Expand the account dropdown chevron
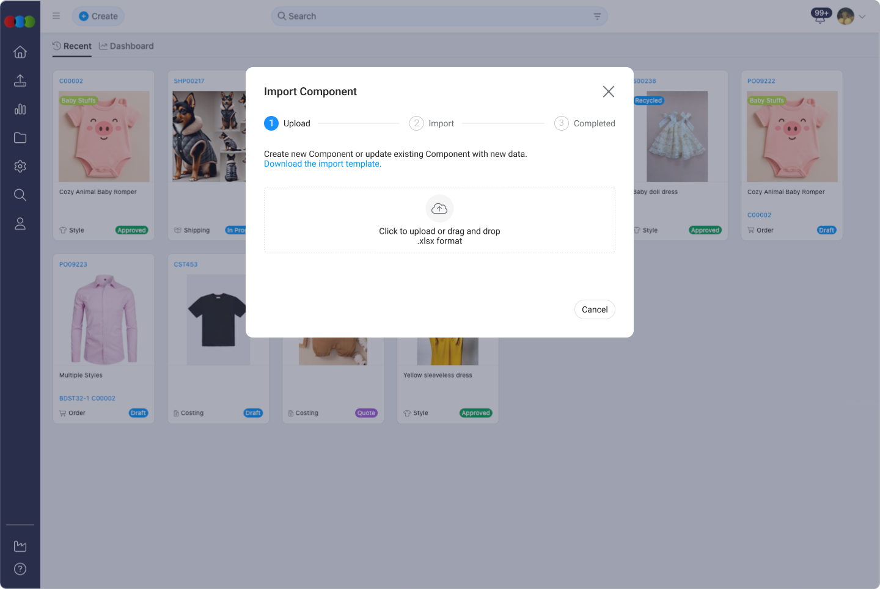This screenshot has height=589, width=880. [862, 16]
